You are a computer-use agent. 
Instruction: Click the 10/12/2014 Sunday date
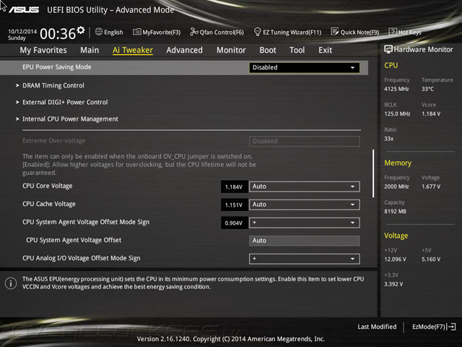(22, 35)
